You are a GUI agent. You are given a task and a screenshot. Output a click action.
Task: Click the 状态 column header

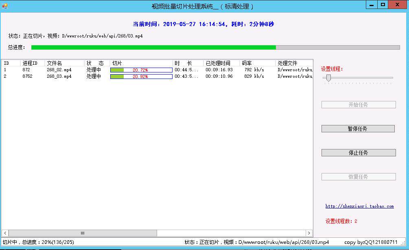[x=97, y=63]
